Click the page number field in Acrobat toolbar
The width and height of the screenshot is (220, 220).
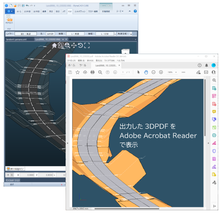(123, 72)
